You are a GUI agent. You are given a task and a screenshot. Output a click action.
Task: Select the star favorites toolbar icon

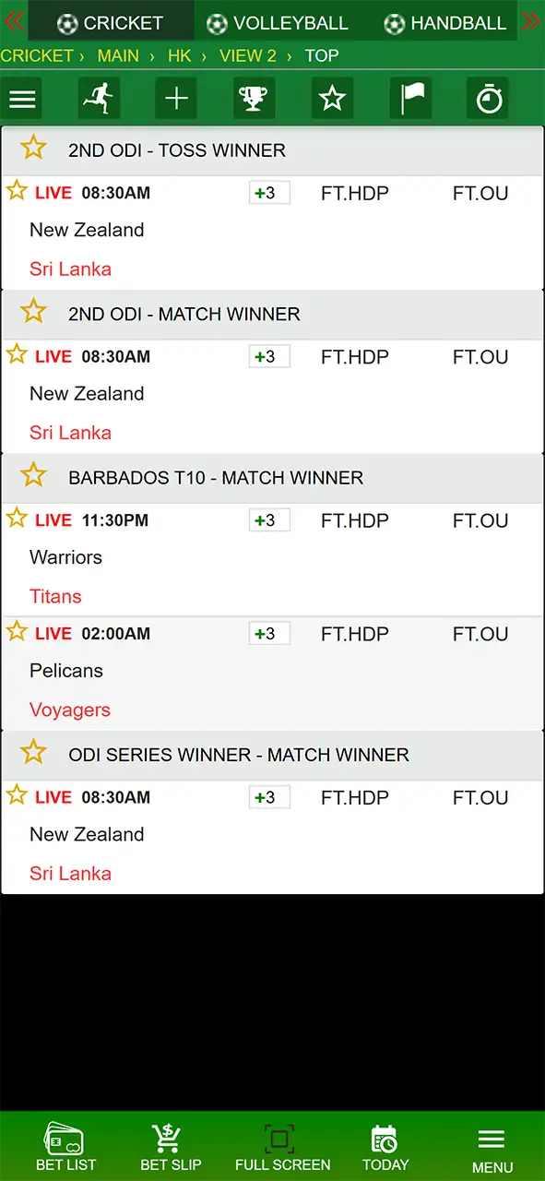coord(332,98)
